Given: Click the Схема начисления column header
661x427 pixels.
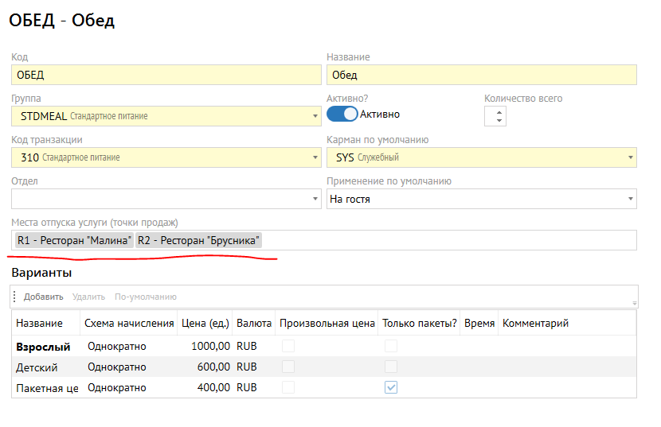Looking at the screenshot, I should pyautogui.click(x=129, y=324).
